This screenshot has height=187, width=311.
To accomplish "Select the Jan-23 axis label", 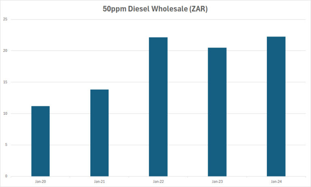I will tap(217, 181).
